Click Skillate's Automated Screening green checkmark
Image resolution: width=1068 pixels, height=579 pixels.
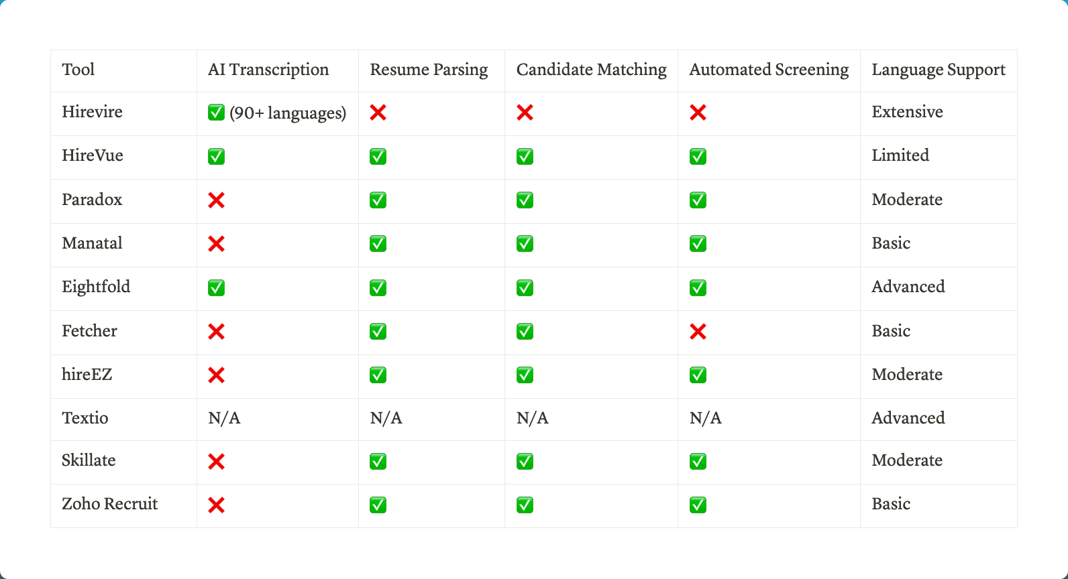point(698,461)
